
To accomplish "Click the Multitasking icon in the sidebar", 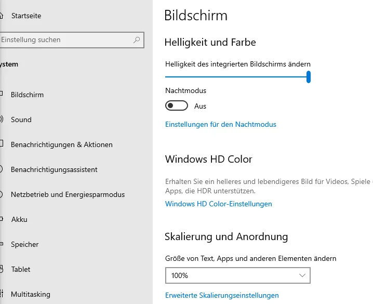I will [1, 294].
